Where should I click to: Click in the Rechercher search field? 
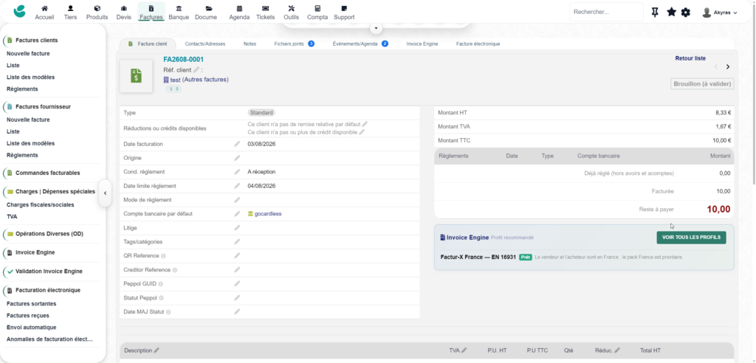tap(606, 12)
